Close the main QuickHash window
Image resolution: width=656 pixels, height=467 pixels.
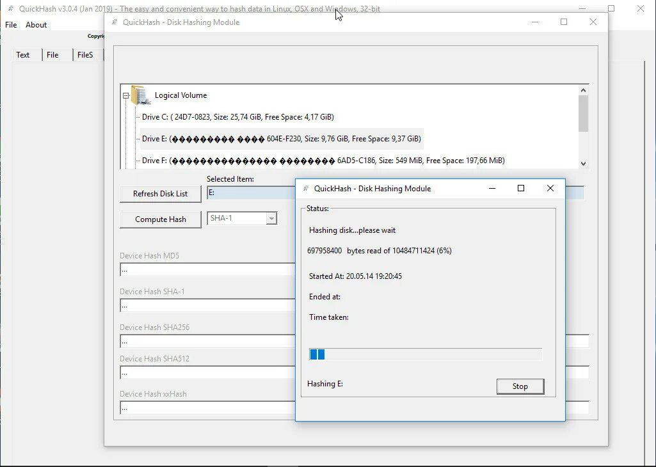(x=641, y=8)
